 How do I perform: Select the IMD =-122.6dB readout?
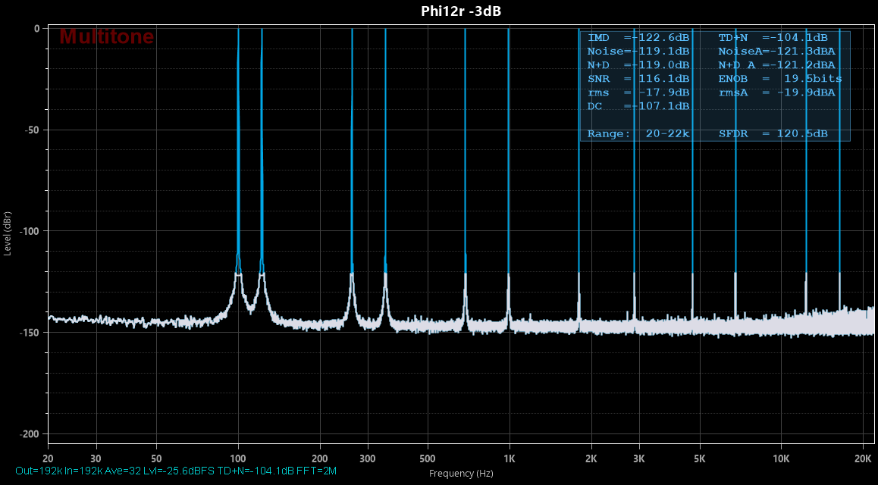[638, 38]
